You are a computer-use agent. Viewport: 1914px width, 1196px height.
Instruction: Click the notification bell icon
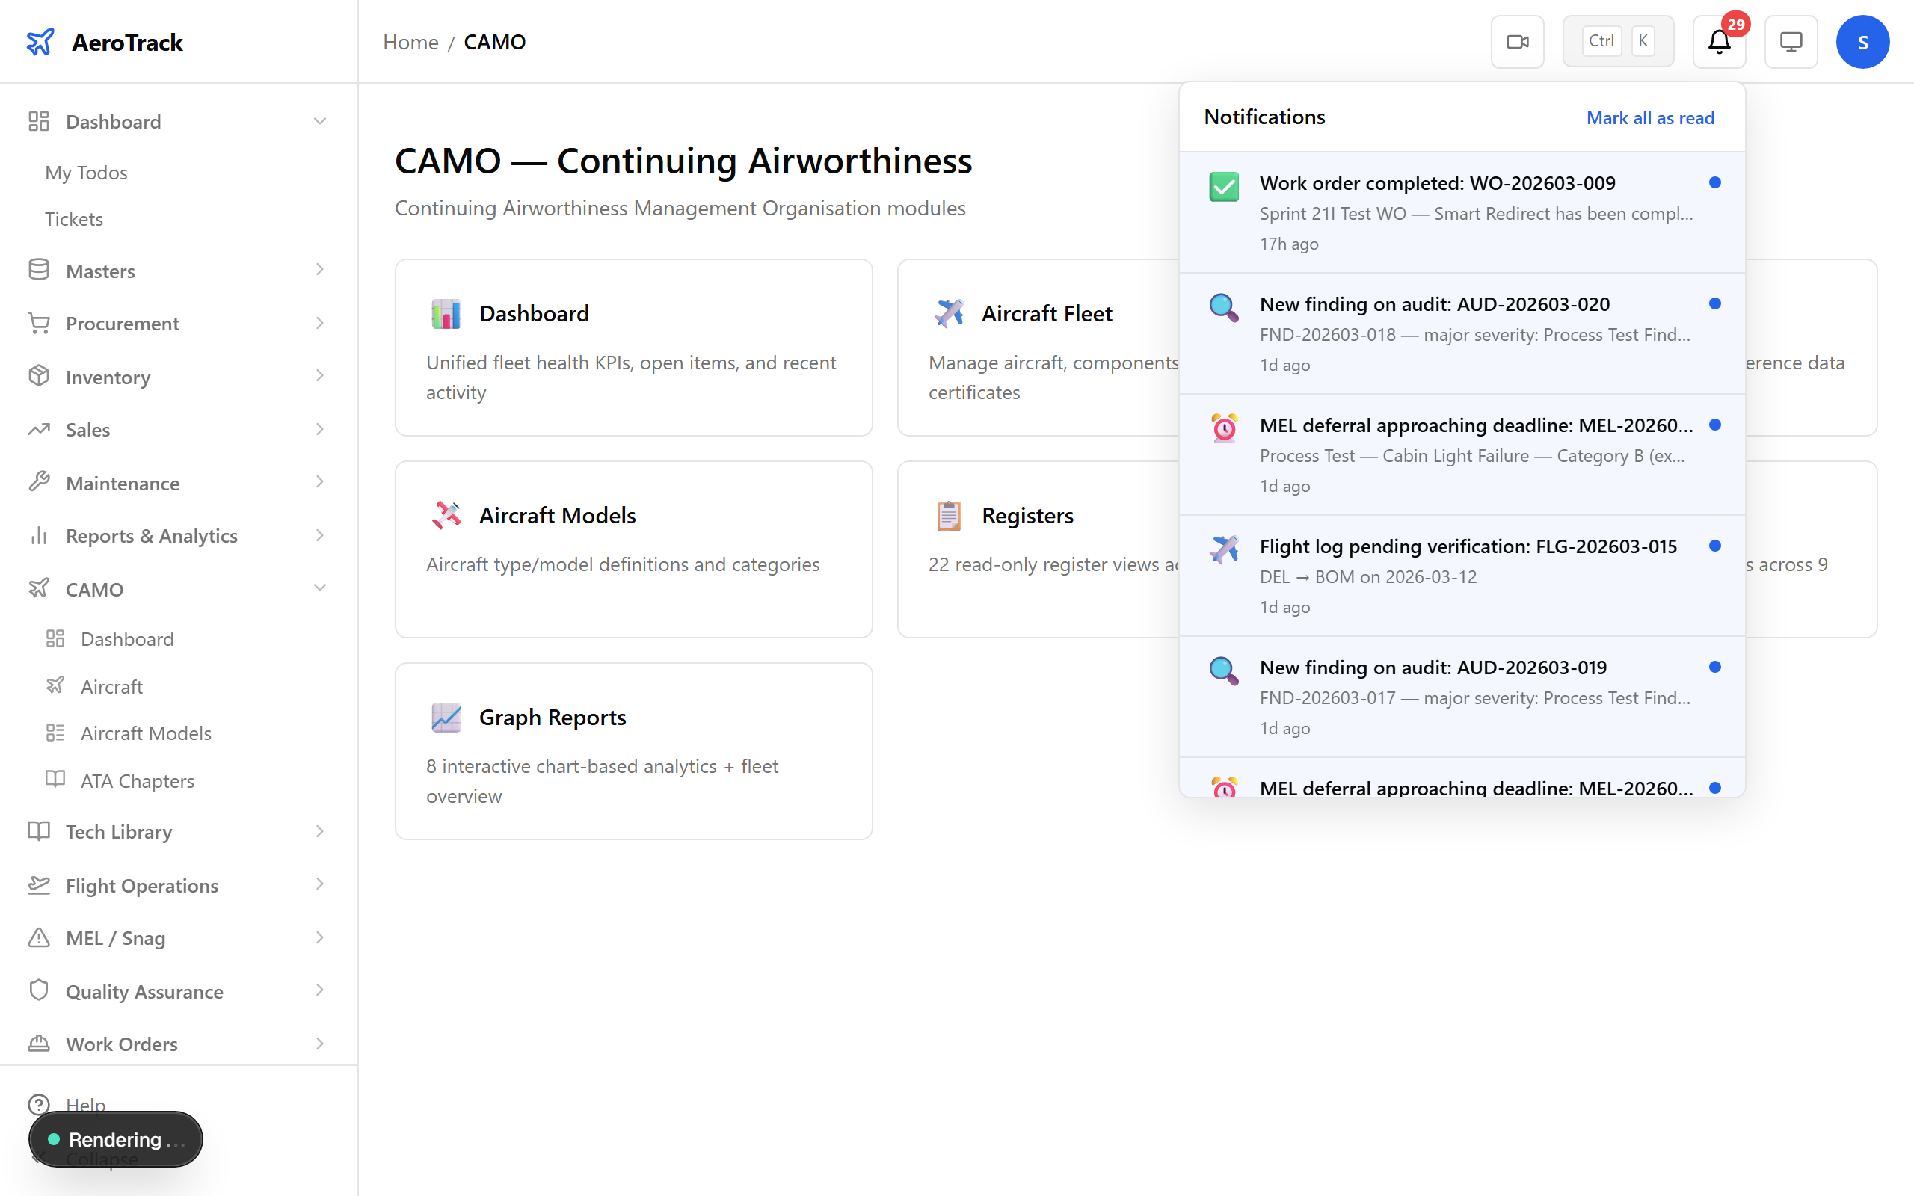pos(1719,42)
